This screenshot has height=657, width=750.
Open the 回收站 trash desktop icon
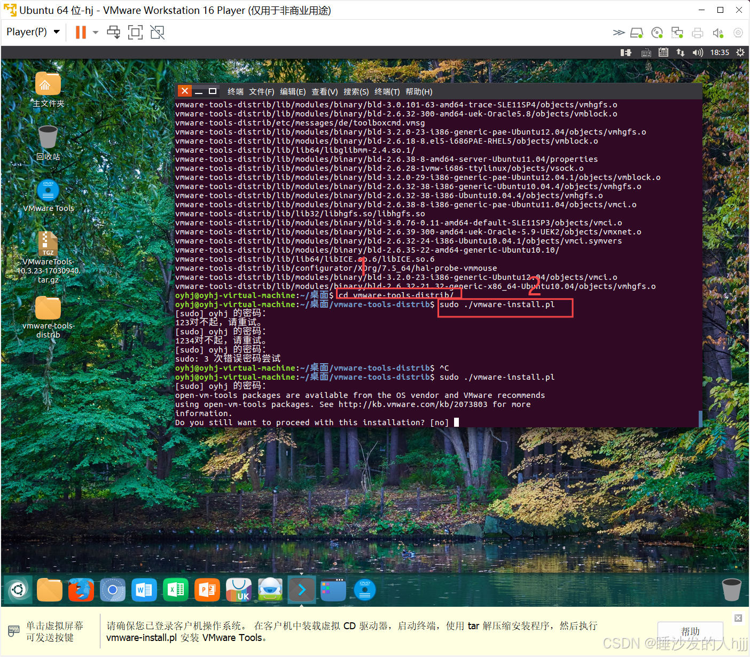coord(48,143)
